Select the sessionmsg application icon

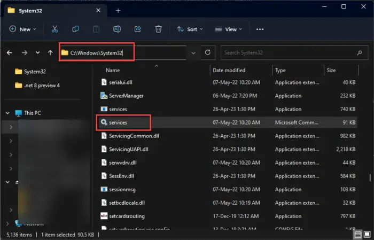(x=104, y=189)
